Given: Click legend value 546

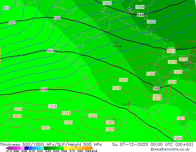Looking at the screenshot, I should (56, 151).
